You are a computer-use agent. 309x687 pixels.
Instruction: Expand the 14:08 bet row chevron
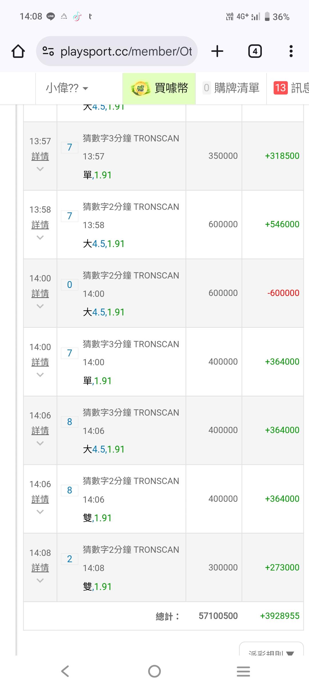click(40, 581)
